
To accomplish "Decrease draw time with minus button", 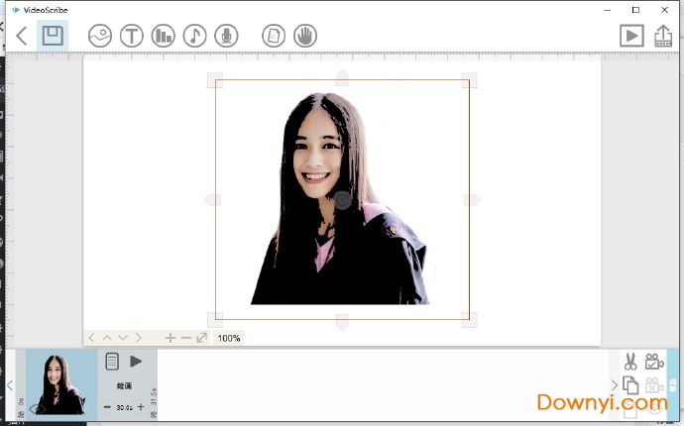I will pyautogui.click(x=107, y=407).
